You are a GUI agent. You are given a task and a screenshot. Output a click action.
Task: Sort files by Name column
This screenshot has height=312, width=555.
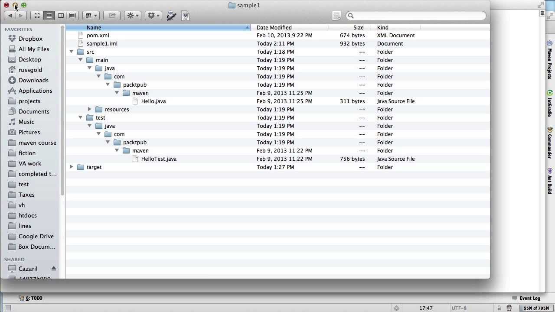[158, 27]
